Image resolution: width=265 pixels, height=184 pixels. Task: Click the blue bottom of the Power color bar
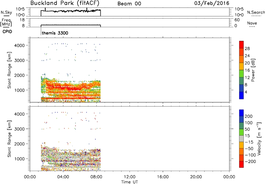coord(241,95)
